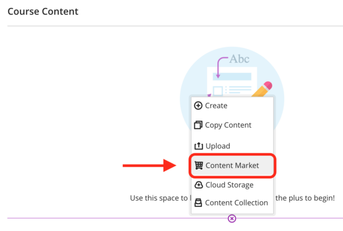Click the pencil in the illustration
The width and height of the screenshot is (343, 231).
pyautogui.click(x=262, y=89)
